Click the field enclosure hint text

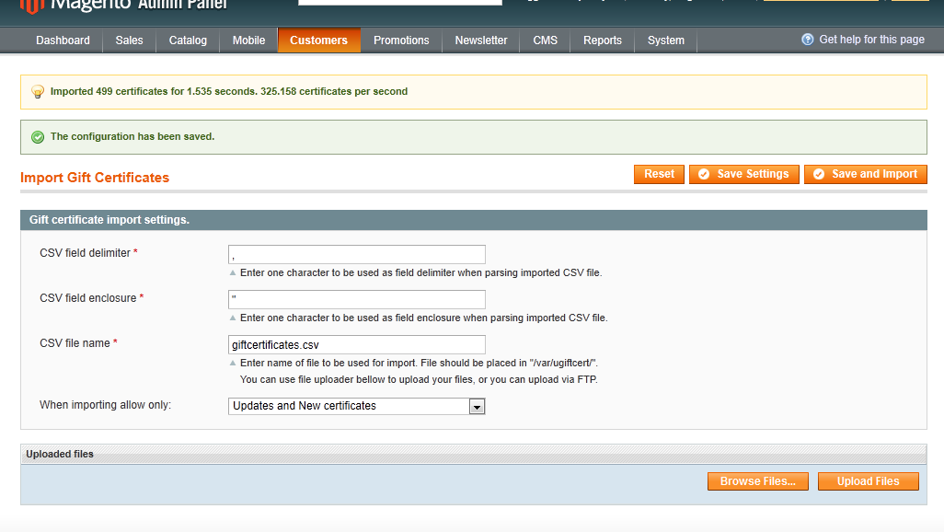click(424, 318)
